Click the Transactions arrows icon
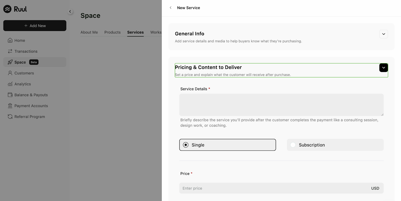The image size is (401, 201). pyautogui.click(x=10, y=51)
